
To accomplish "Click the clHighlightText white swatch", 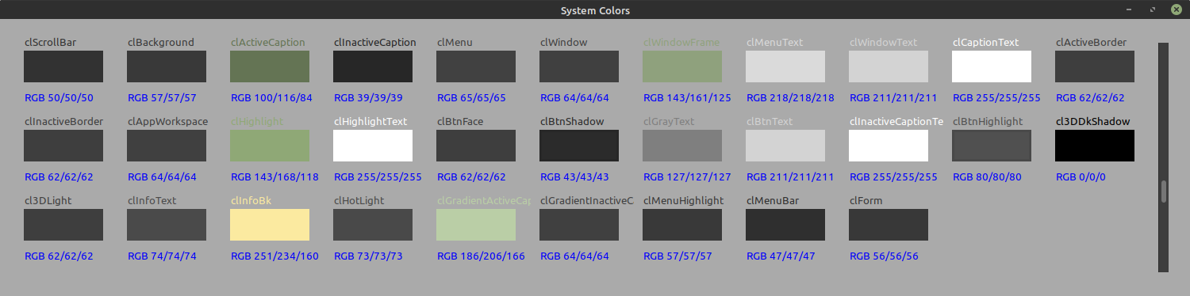I will coord(373,146).
